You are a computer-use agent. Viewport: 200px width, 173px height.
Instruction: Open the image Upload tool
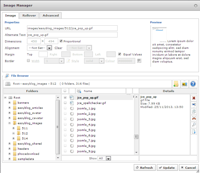tap(185, 84)
